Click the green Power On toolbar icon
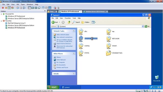163x92 pixels. pyautogui.click(x=9, y=8)
